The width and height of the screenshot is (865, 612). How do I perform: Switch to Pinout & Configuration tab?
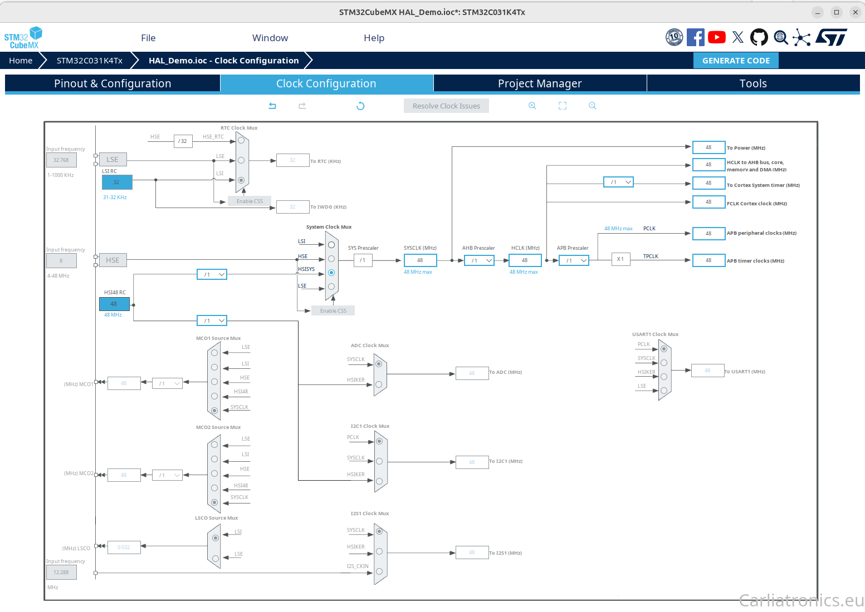pyautogui.click(x=113, y=83)
